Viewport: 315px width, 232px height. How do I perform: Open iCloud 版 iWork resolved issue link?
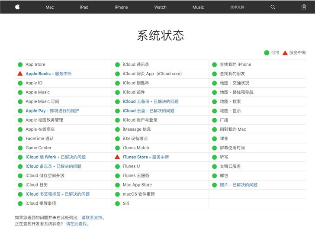pos(56,157)
